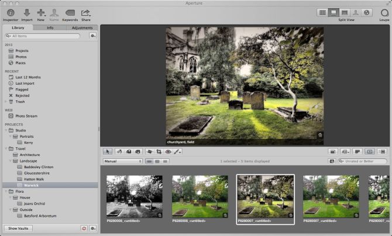392x236 pixels.
Task: Open the Manual sort dropdown
Action: point(123,161)
